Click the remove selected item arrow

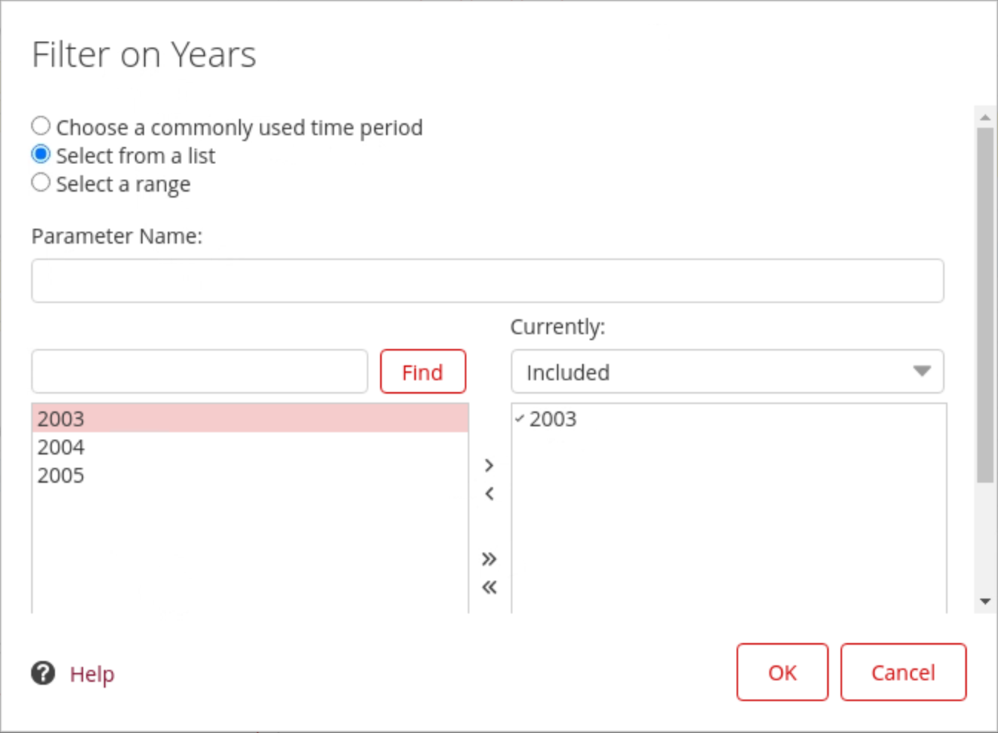[x=489, y=494]
